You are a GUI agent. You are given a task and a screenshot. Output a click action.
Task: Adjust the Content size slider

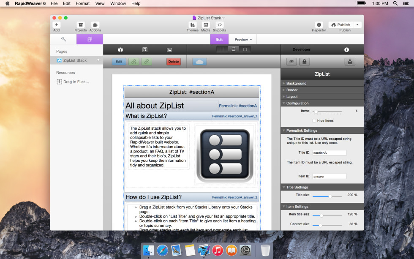327,225
